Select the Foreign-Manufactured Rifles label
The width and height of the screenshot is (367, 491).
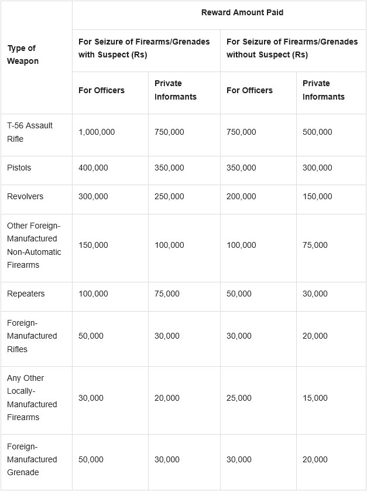[x=32, y=336]
